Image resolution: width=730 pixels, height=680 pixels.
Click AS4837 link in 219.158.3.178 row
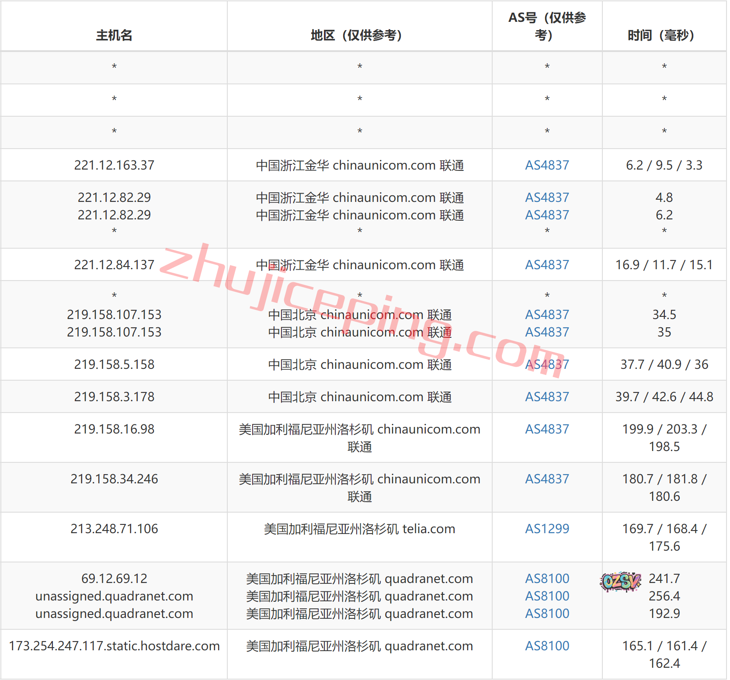pos(547,397)
